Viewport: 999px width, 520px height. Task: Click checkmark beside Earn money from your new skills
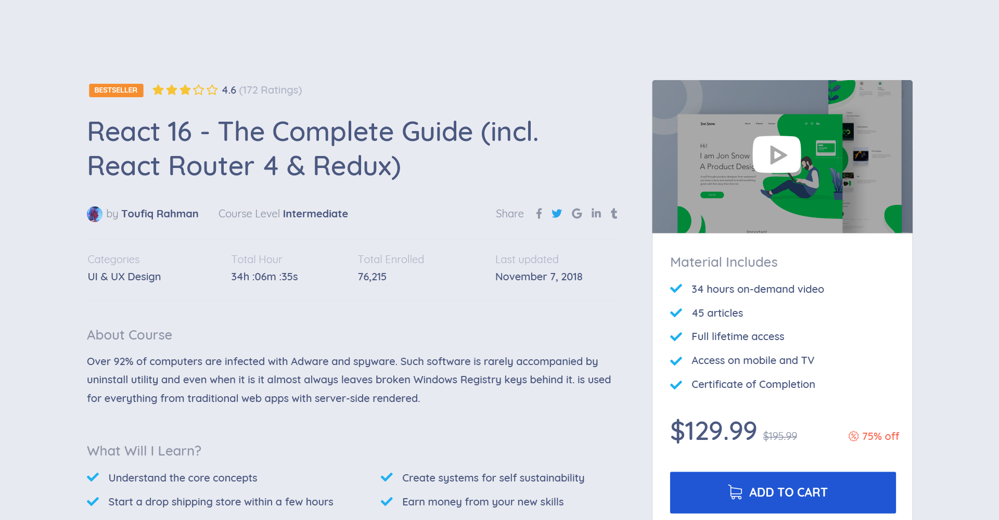click(387, 501)
